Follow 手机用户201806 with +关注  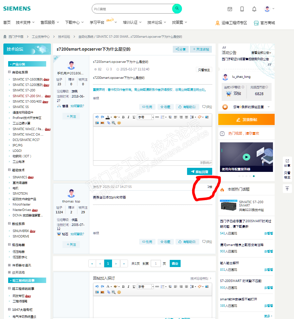click(71, 117)
